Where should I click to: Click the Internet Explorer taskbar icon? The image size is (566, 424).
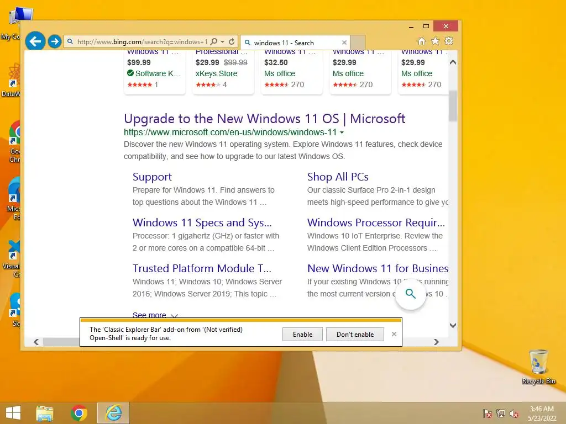113,413
